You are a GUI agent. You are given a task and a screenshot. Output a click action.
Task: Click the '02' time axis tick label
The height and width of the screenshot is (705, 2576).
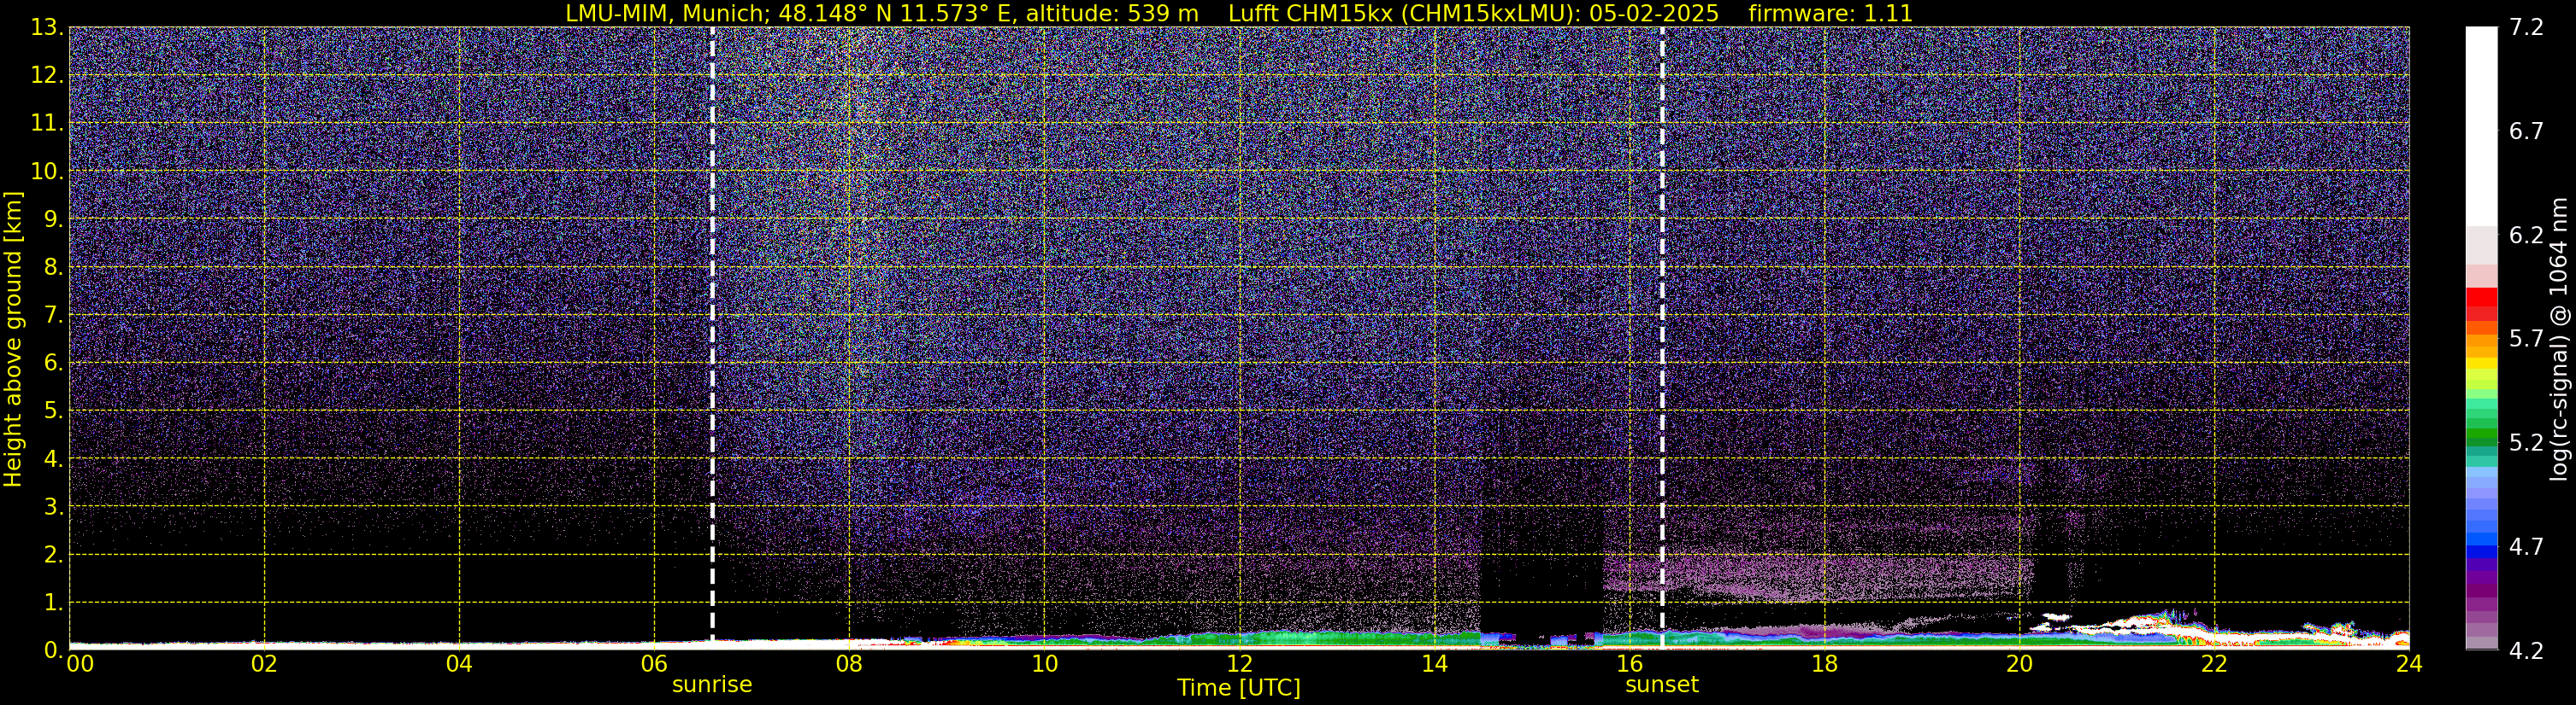pyautogui.click(x=264, y=664)
